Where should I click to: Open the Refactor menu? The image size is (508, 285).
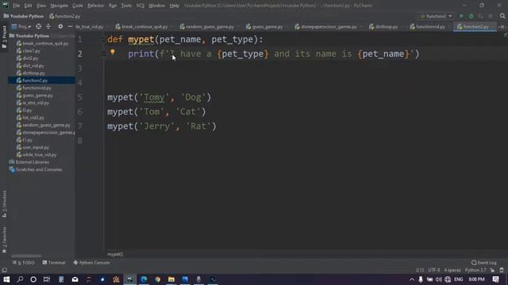point(95,6)
